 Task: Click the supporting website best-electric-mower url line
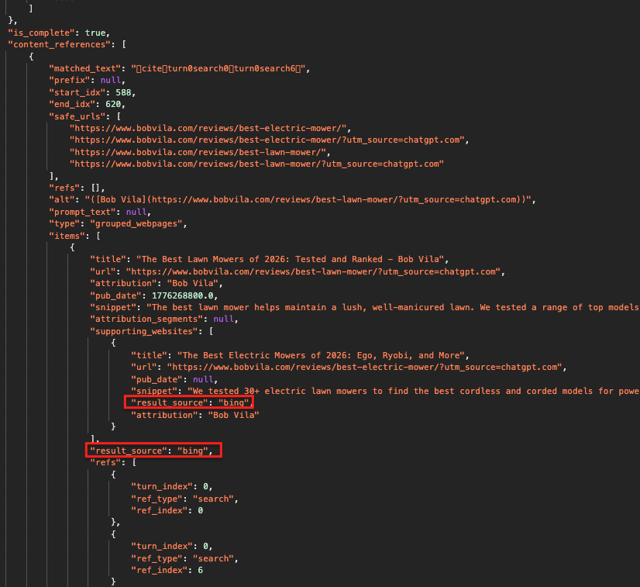(349, 368)
